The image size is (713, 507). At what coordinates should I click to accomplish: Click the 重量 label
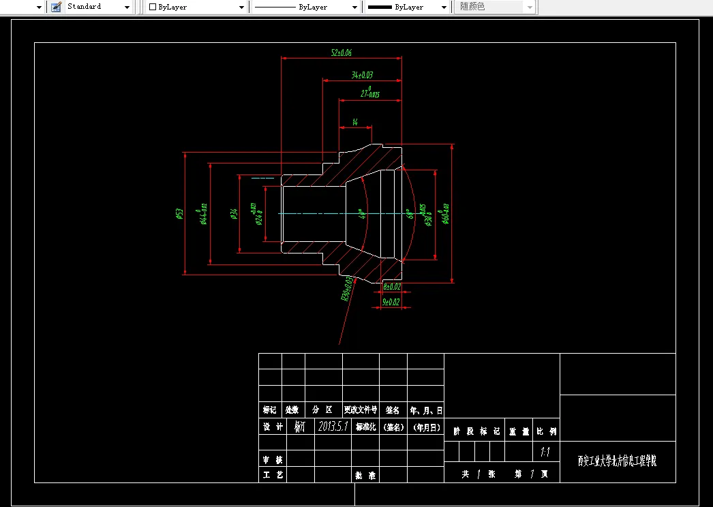(x=519, y=431)
